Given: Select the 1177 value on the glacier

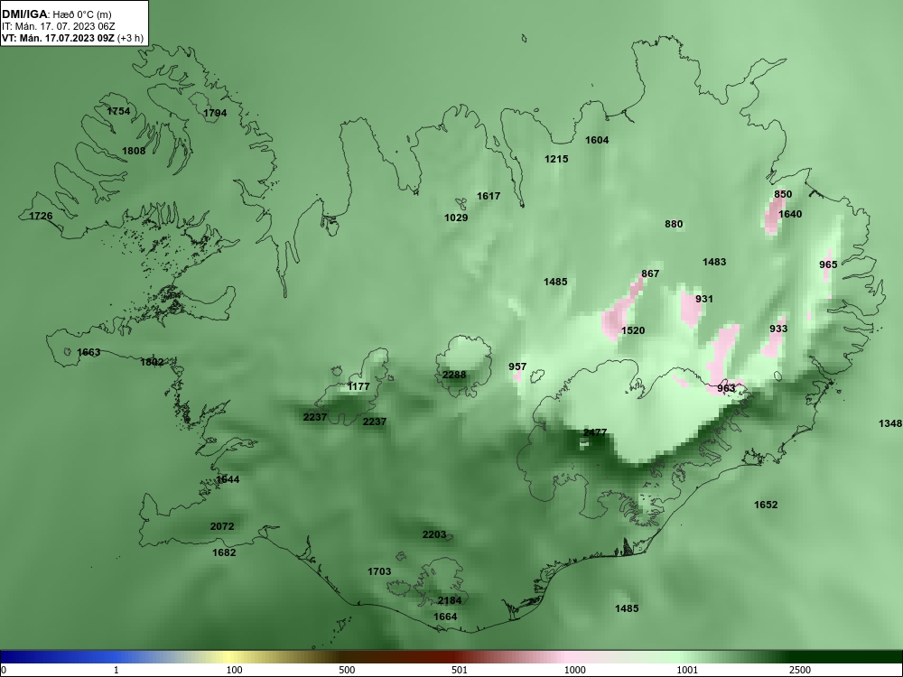Looking at the screenshot, I should pyautogui.click(x=358, y=386).
